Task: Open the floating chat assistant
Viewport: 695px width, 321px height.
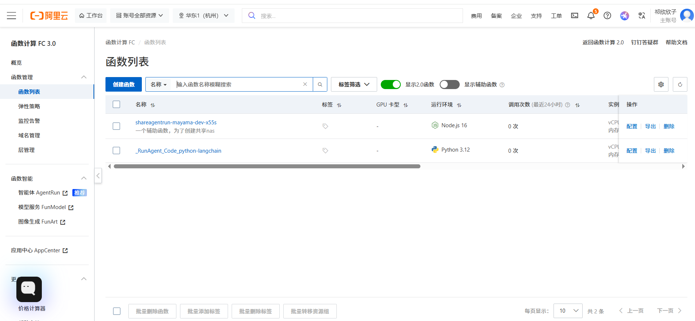Action: 29,289
